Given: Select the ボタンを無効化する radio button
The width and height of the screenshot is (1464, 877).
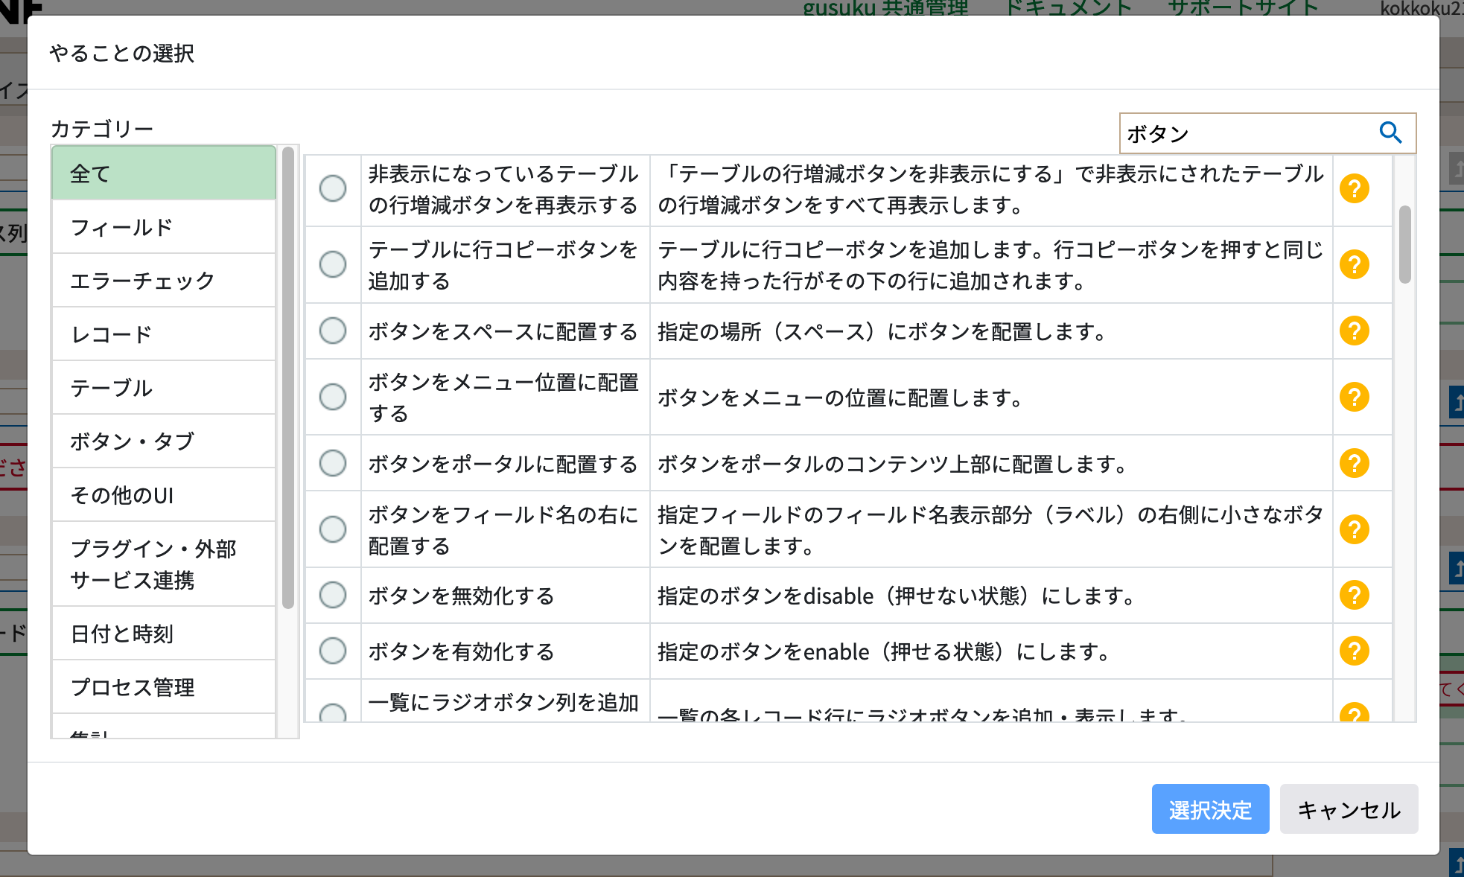Looking at the screenshot, I should click(x=332, y=596).
